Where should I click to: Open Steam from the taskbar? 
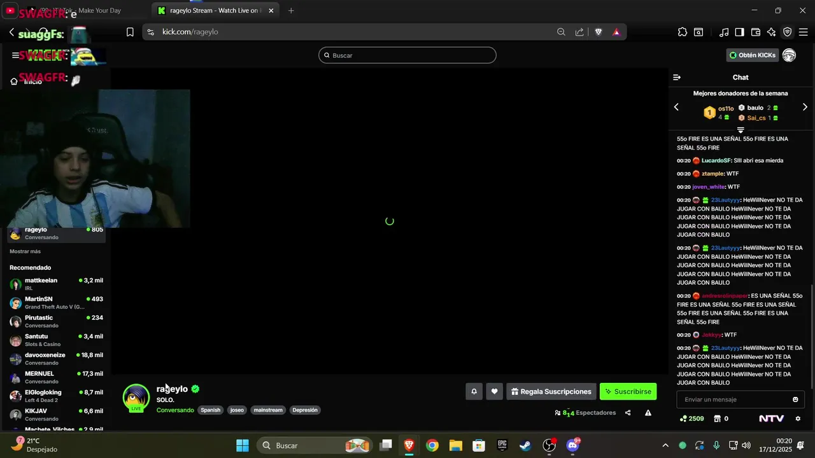[x=525, y=445]
